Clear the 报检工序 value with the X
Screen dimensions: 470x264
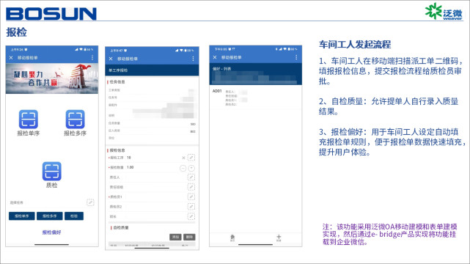click(x=183, y=158)
